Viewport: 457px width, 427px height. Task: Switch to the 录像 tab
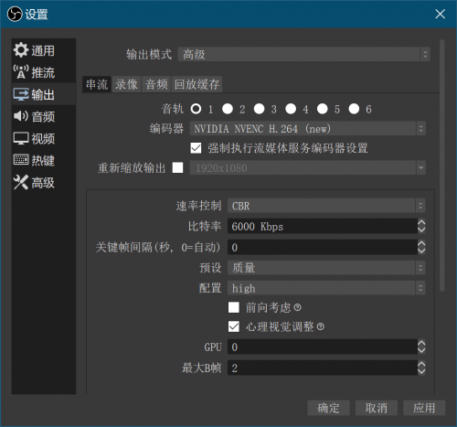coord(126,84)
